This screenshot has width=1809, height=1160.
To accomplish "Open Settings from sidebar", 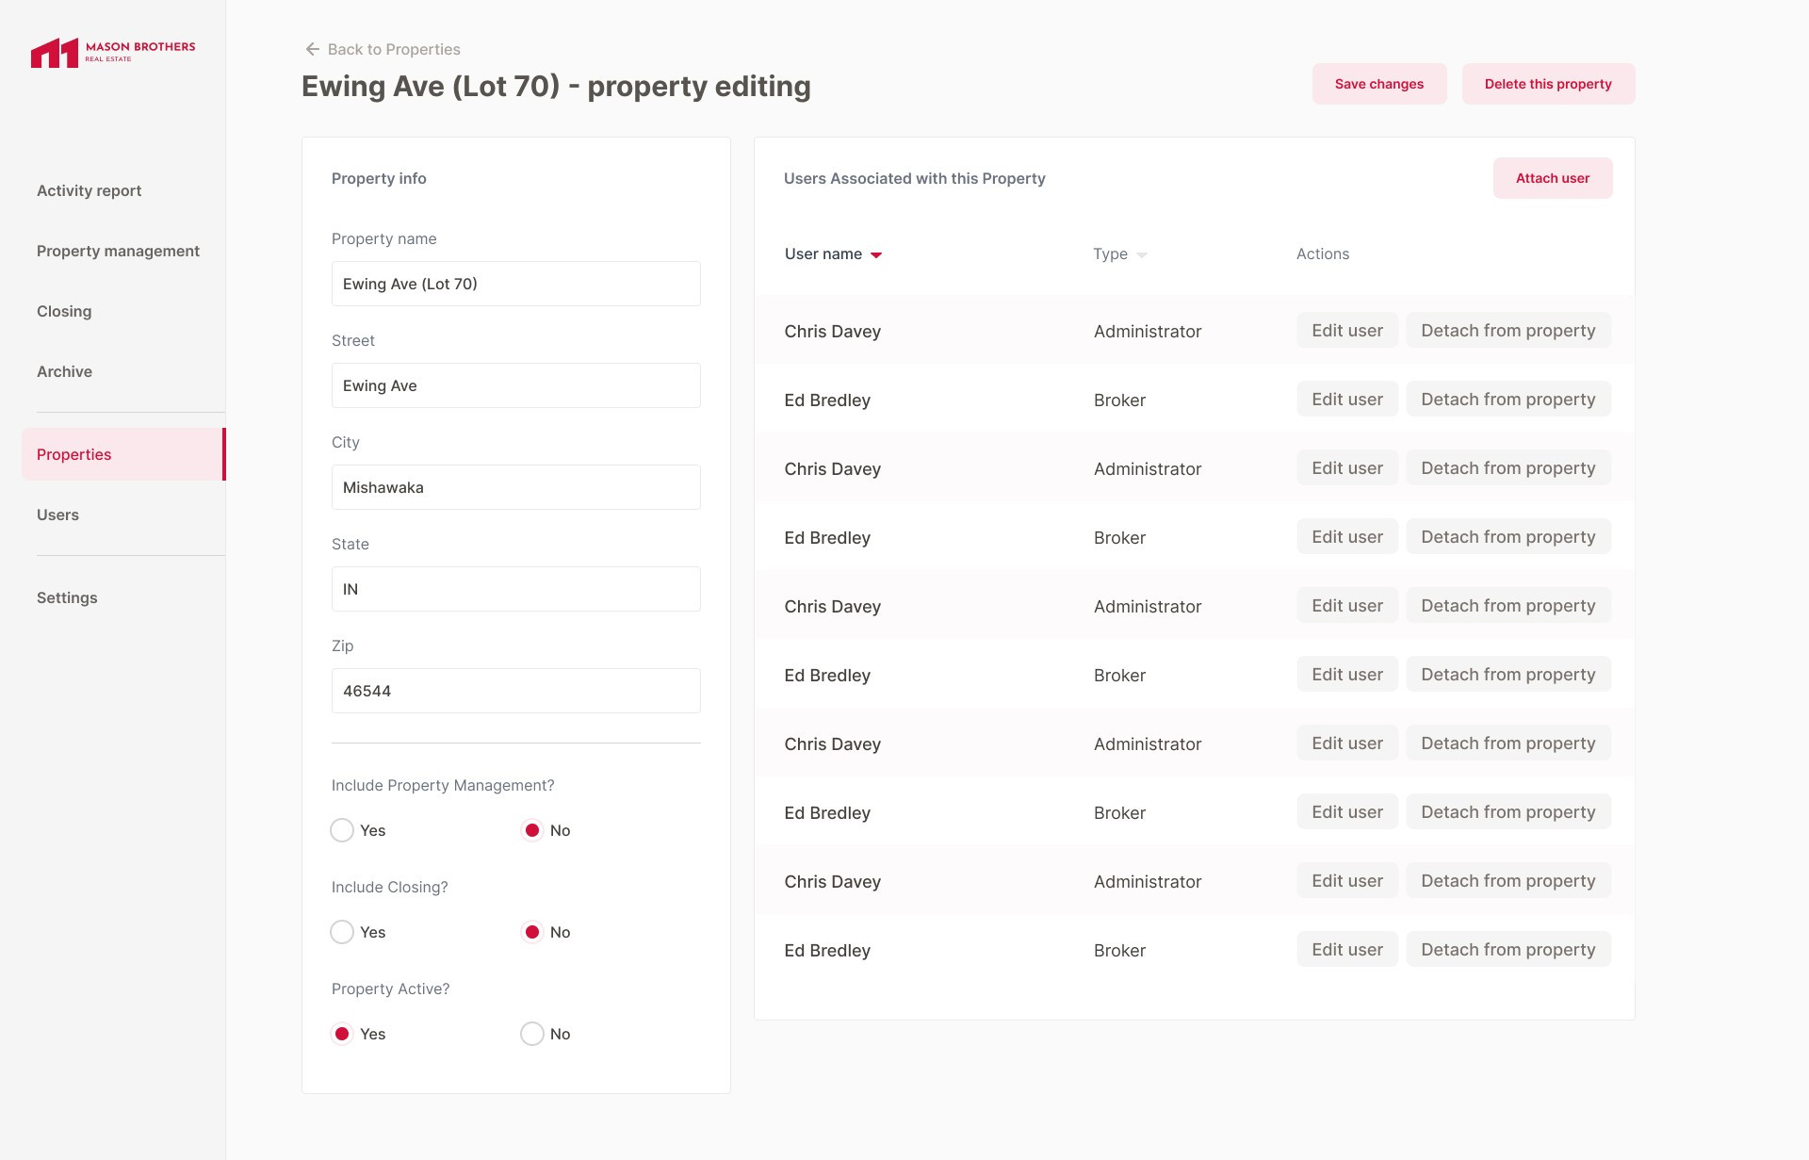I will point(67,597).
